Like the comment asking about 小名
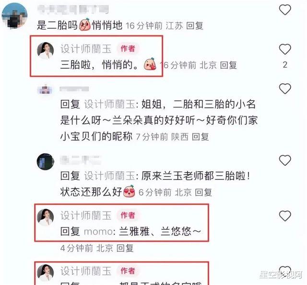Image resolution: width=307 pixels, height=285 pixels. [x=285, y=89]
